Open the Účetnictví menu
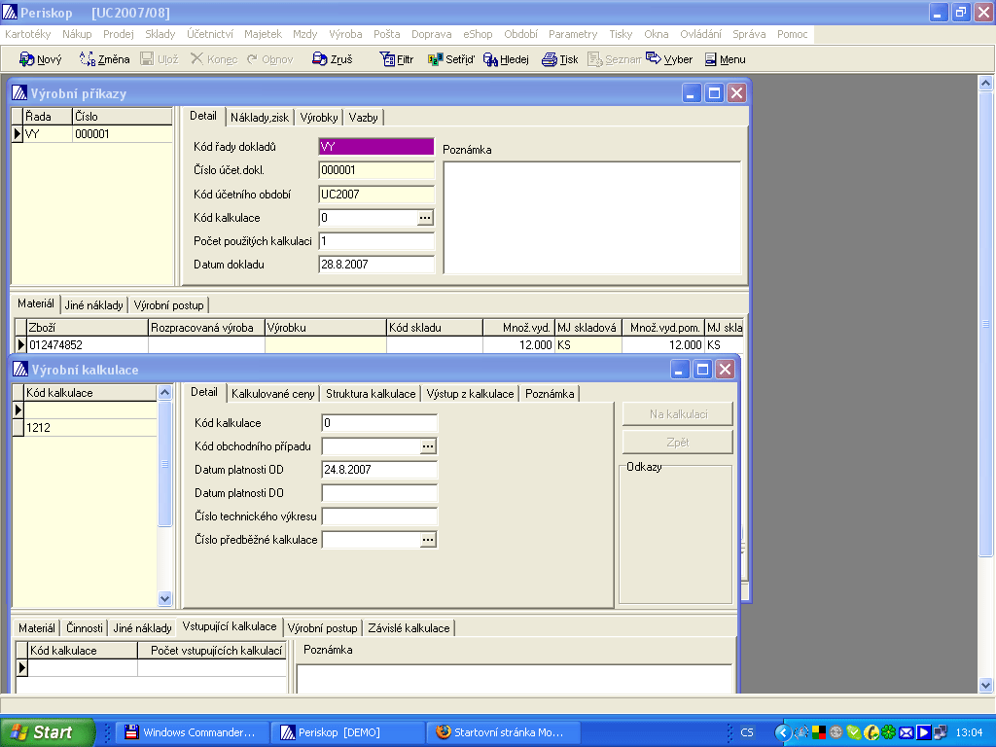Screen dimensions: 996x747 209,34
